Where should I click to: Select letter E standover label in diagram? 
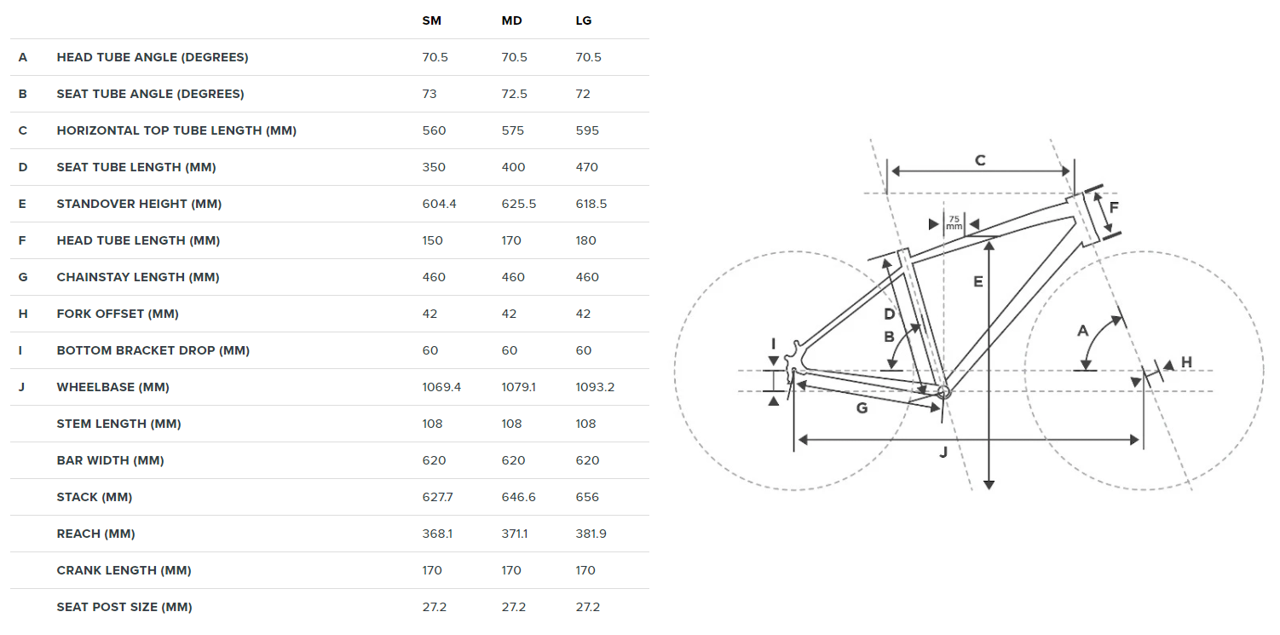[978, 281]
